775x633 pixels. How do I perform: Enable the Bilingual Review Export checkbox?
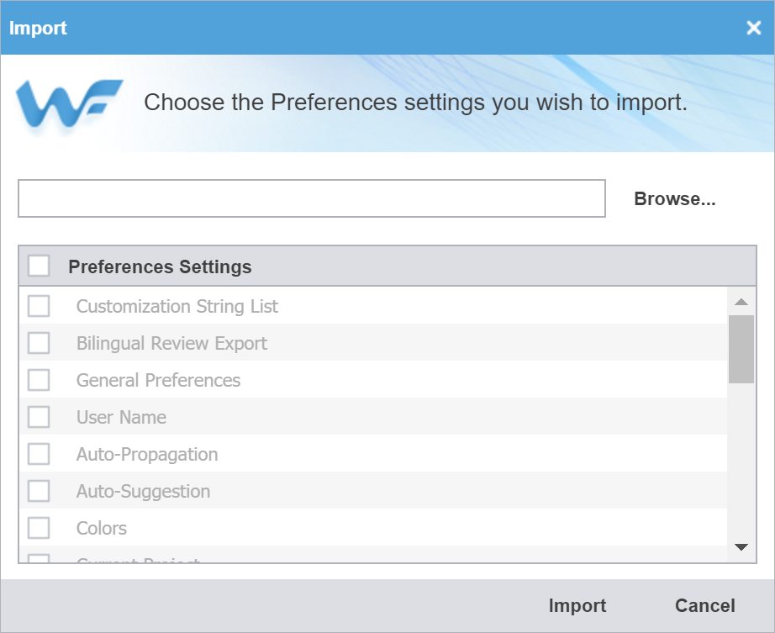(x=39, y=343)
